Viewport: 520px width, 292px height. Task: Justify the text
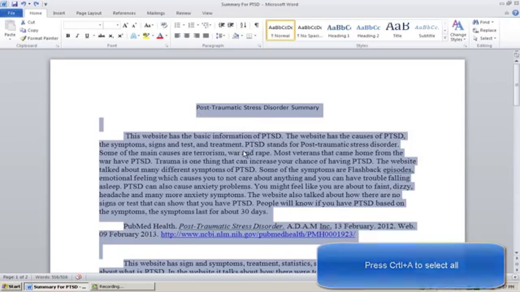[206, 36]
